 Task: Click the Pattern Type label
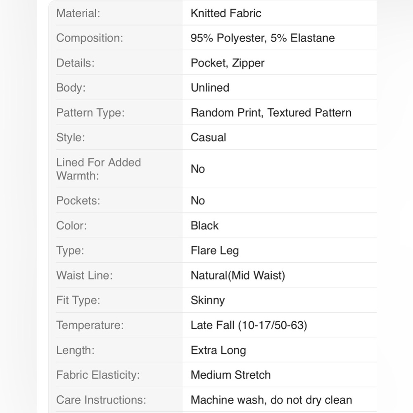pyautogui.click(x=90, y=113)
